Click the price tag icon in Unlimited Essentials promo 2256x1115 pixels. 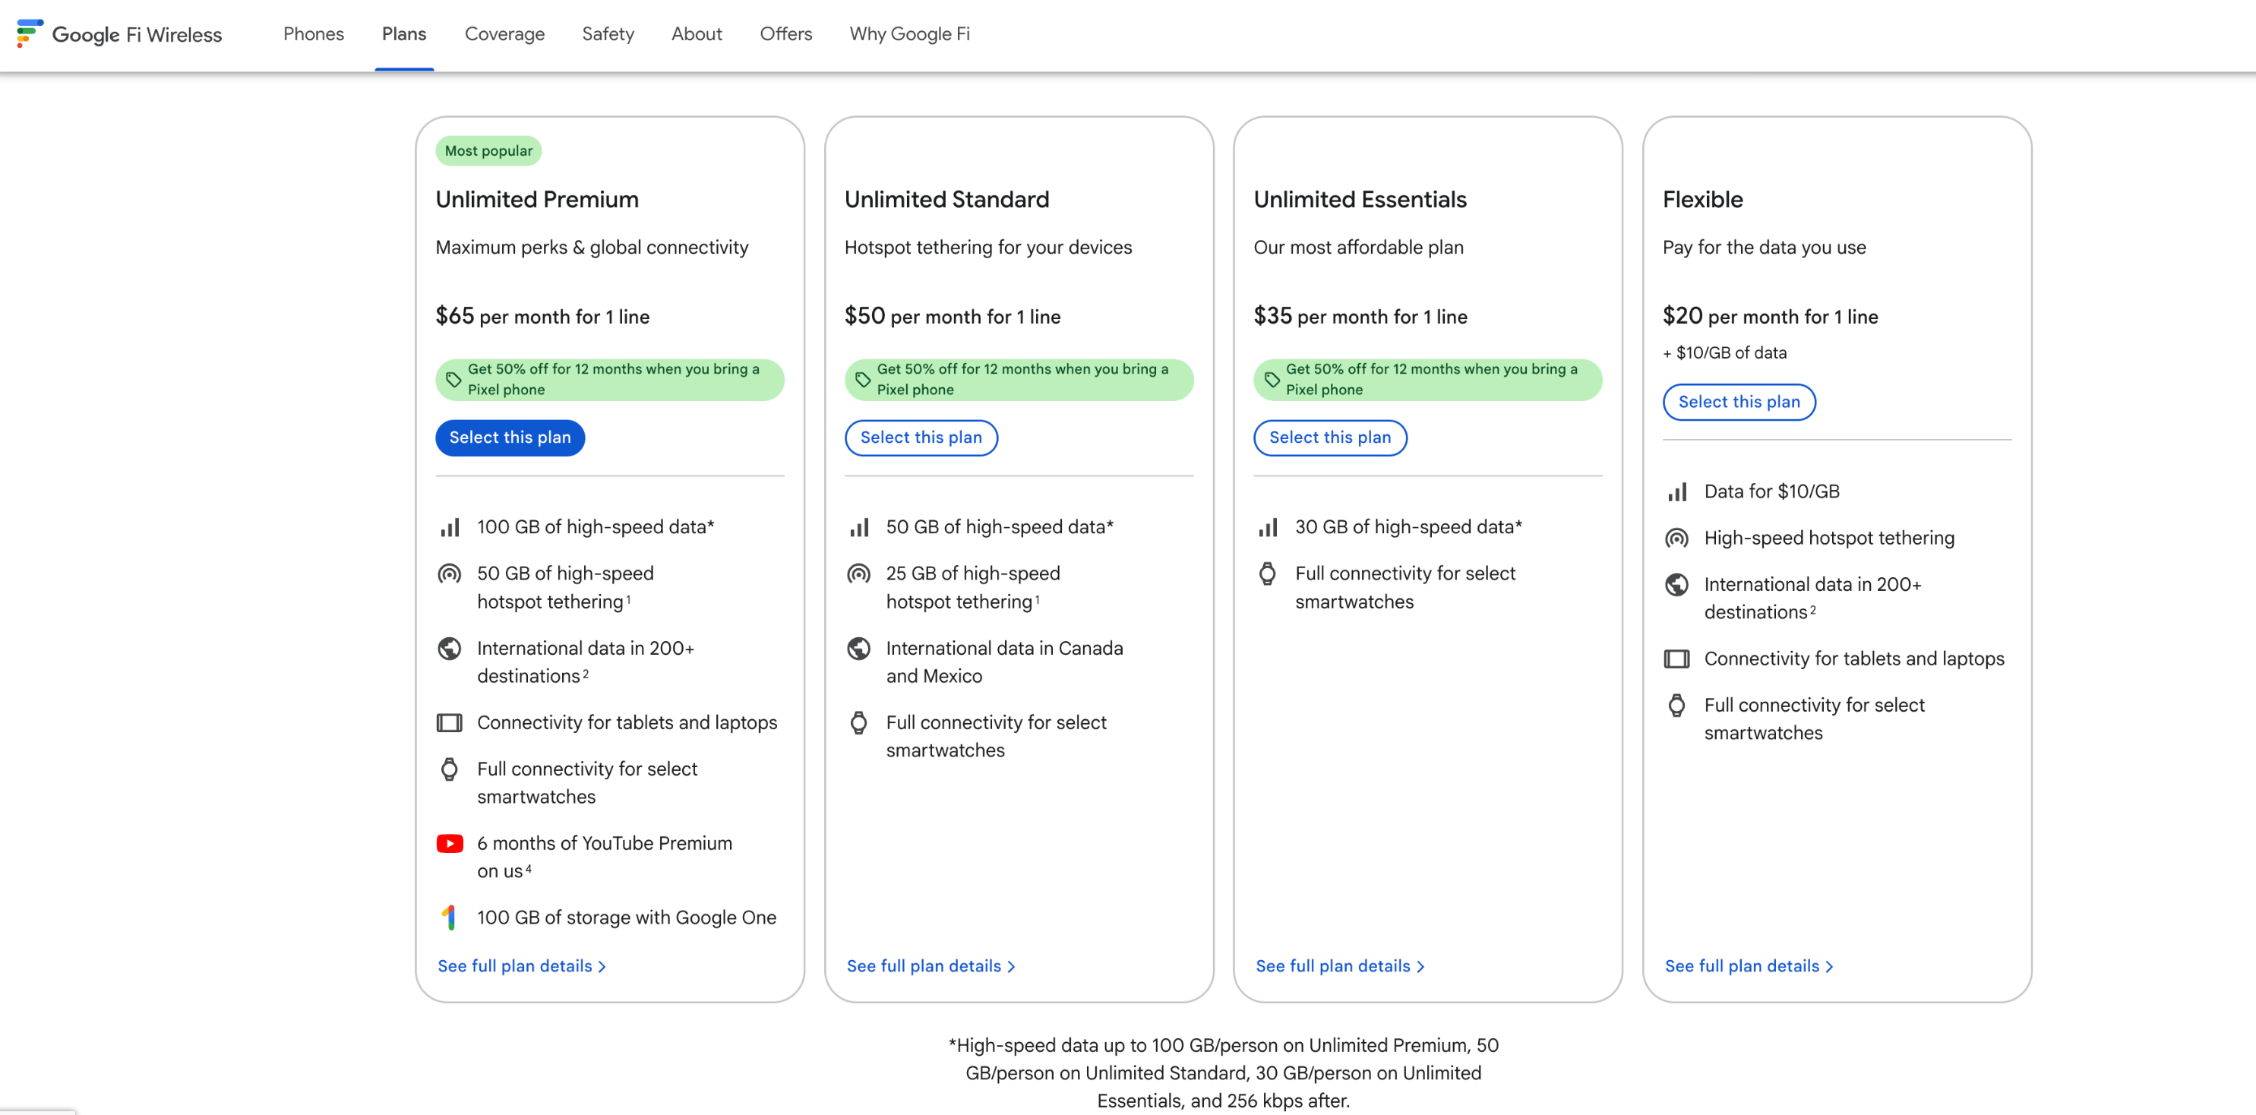click(1272, 379)
